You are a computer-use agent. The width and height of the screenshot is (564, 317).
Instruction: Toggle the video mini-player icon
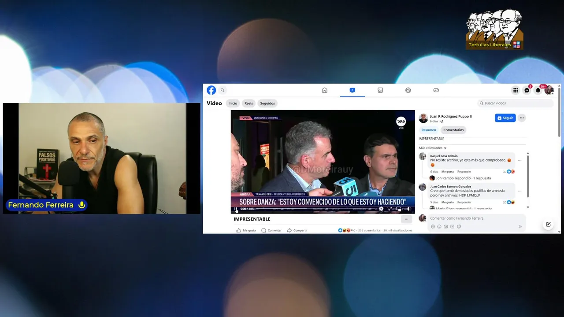click(399, 209)
